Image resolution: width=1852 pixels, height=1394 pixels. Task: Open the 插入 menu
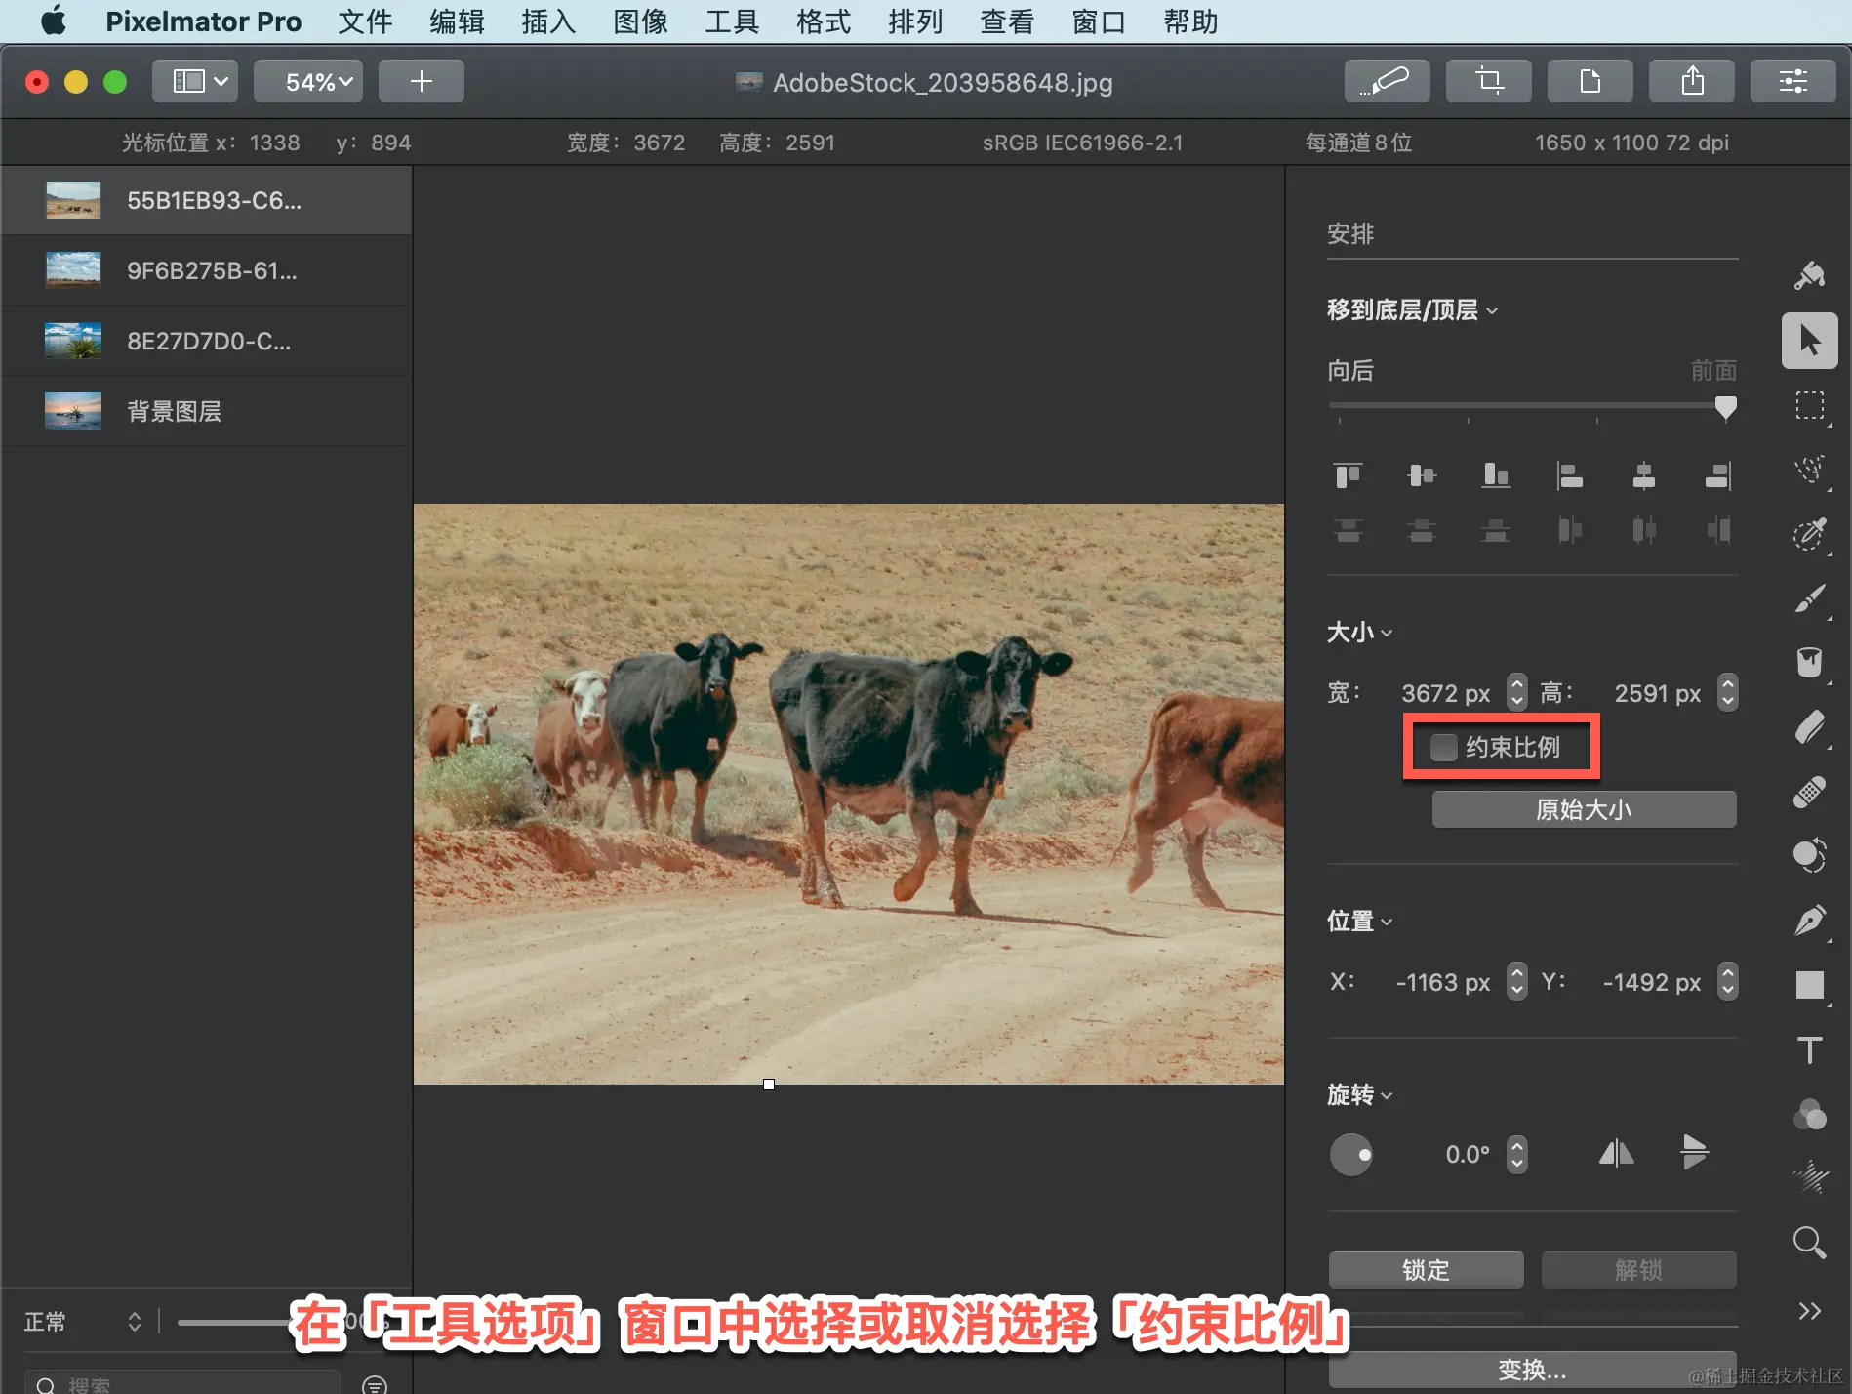[x=548, y=21]
